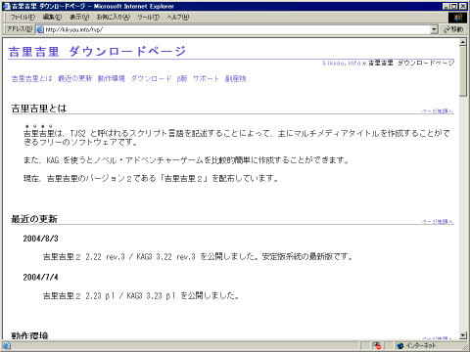Screen dimensions: 470x352
Task: Click the KAG paragraph starting with また
Action: [186, 160]
